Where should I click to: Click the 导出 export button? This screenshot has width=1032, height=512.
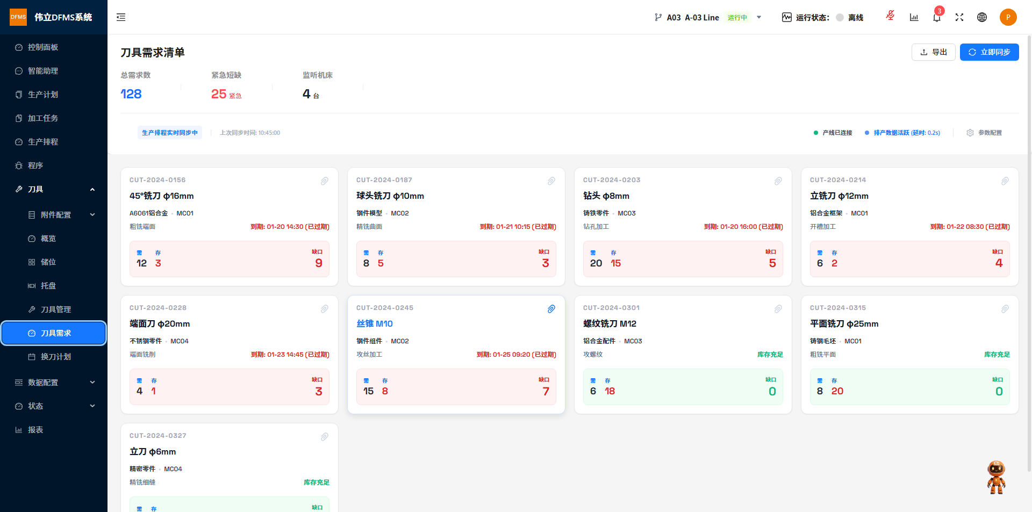[934, 52]
